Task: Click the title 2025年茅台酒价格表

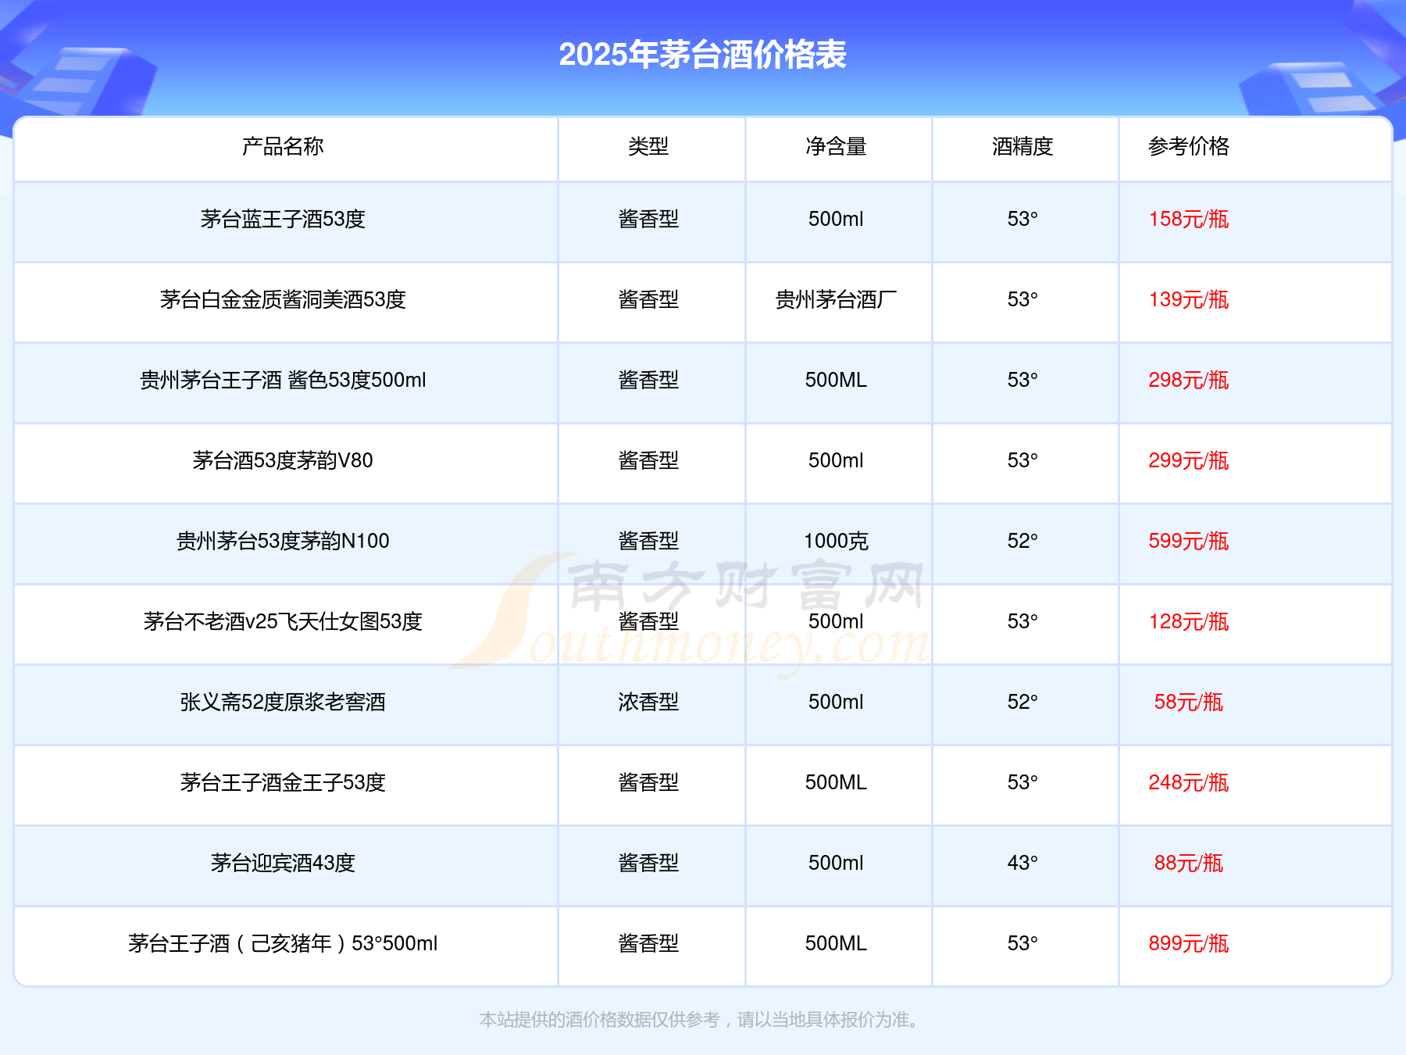Action: pyautogui.click(x=703, y=55)
